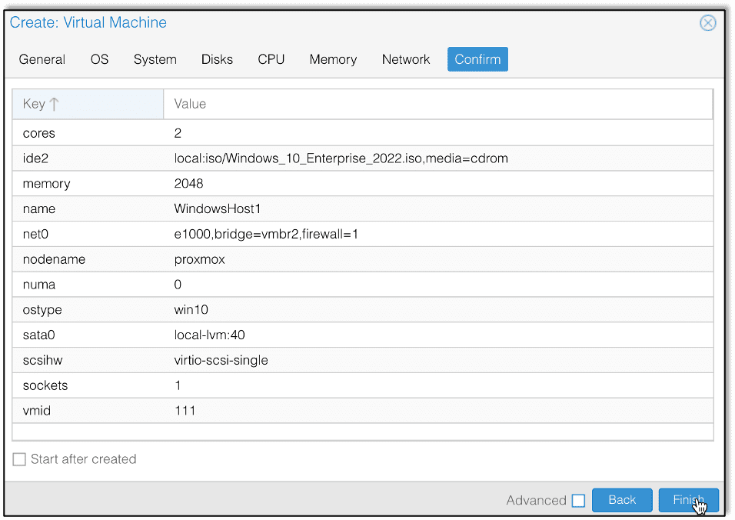Switch to the System tab

[155, 59]
